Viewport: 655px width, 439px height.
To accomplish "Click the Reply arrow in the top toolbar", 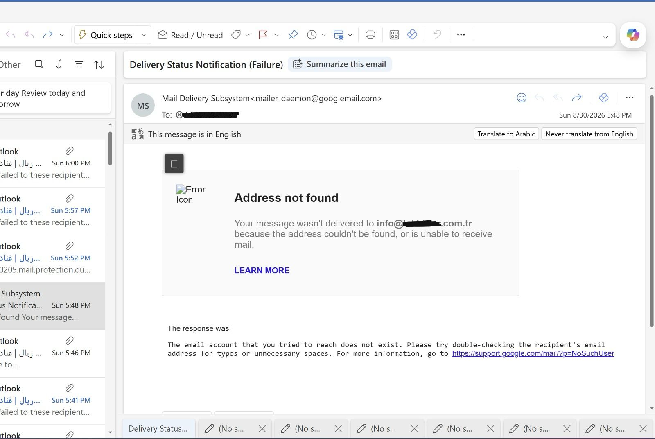I will click(x=11, y=35).
